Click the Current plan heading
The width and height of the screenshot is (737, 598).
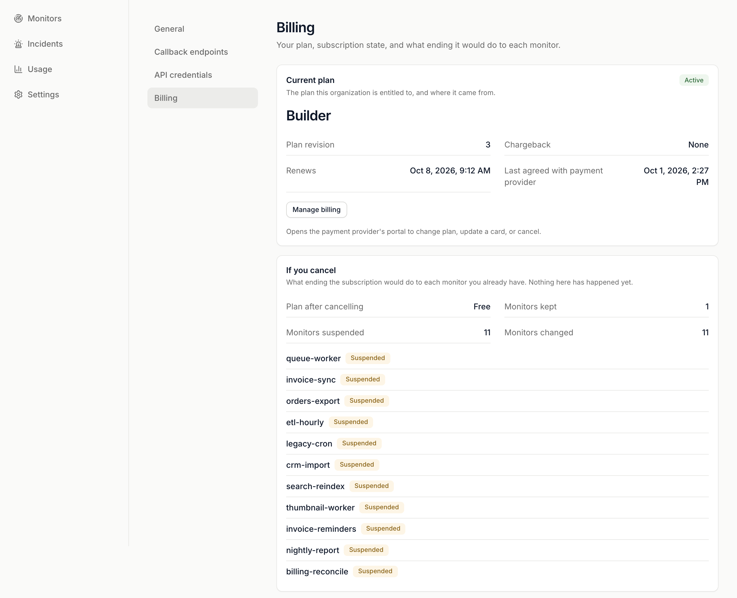tap(310, 80)
